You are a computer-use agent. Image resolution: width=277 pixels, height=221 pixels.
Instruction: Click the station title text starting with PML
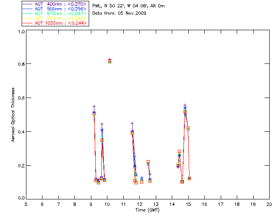coord(129,6)
